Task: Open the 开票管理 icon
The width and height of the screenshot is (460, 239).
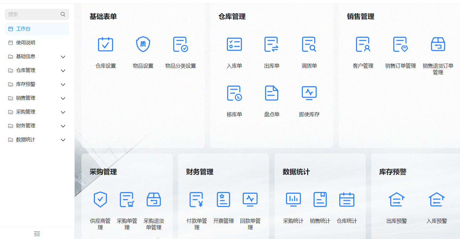Action: pos(223,200)
